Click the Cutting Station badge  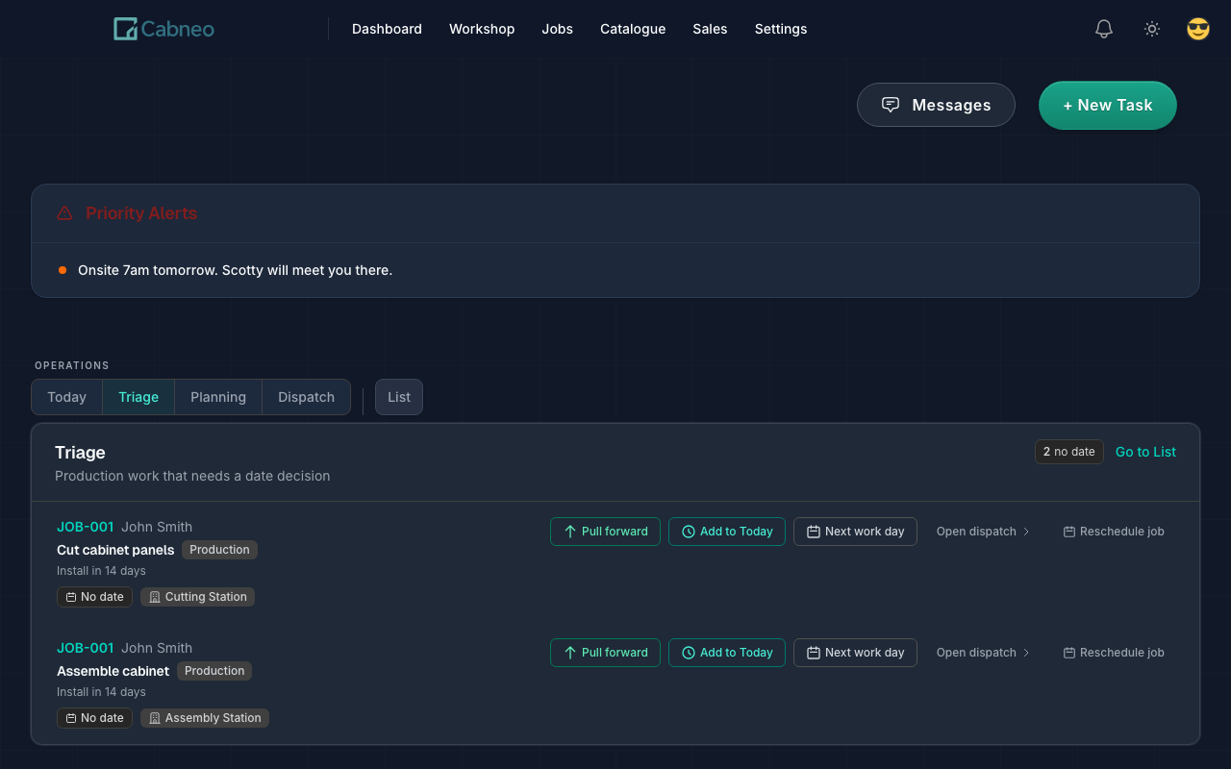click(x=197, y=597)
